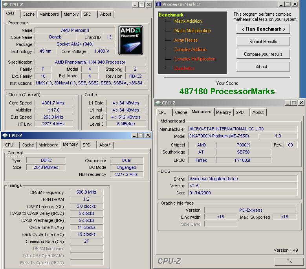Click the Command Rate value 2T
Image resolution: width=306 pixels, height=269 pixels.
click(86, 241)
